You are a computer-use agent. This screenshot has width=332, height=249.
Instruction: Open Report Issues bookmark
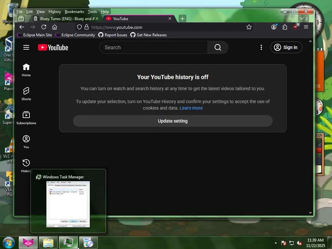[x=113, y=35]
